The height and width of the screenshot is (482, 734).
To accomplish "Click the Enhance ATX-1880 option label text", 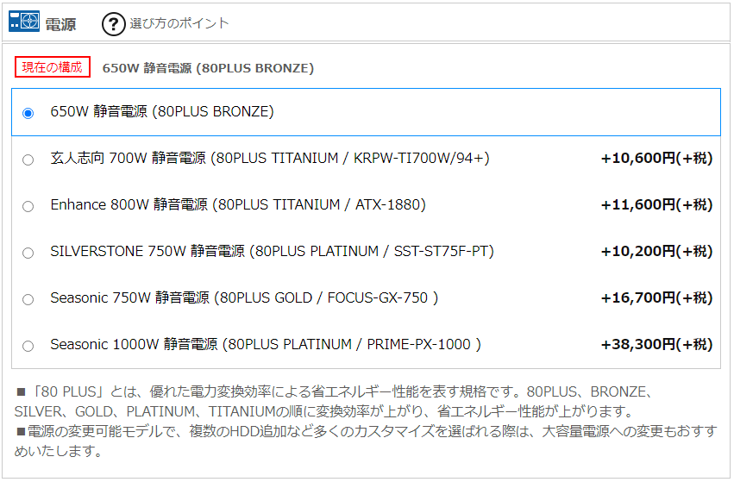I will (x=237, y=205).
